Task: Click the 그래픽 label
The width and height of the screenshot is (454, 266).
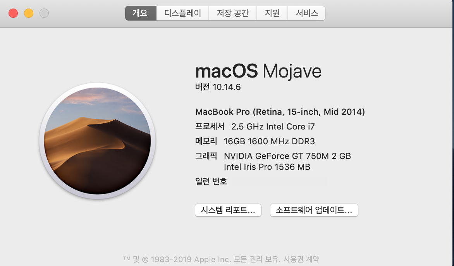Action: [206, 155]
